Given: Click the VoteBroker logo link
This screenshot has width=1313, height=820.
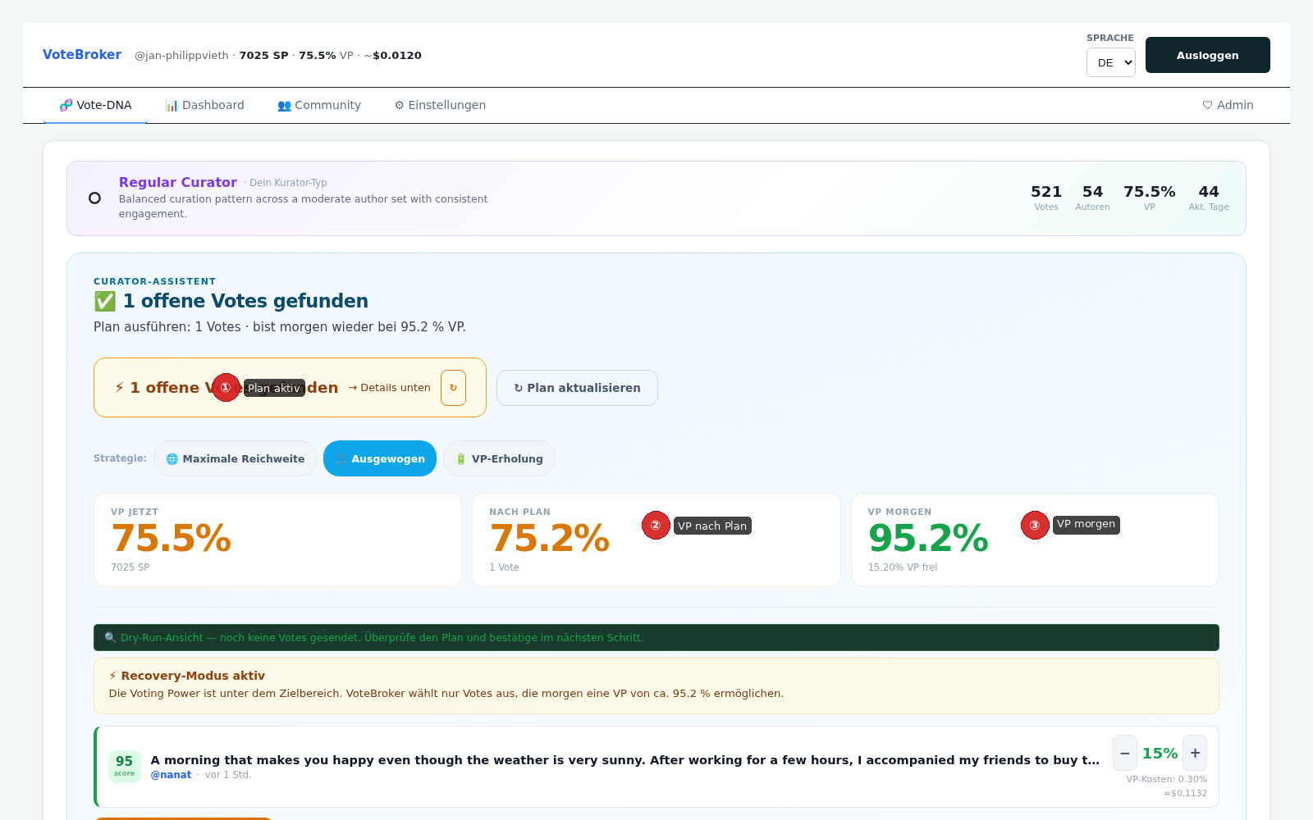Looking at the screenshot, I should point(82,54).
